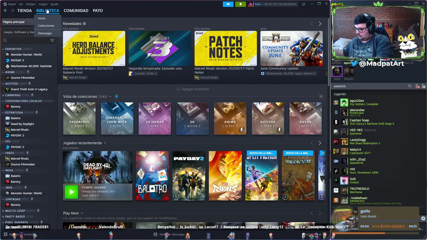
Task: Collapse the ESTRATEGIA category
Action: 3,113
